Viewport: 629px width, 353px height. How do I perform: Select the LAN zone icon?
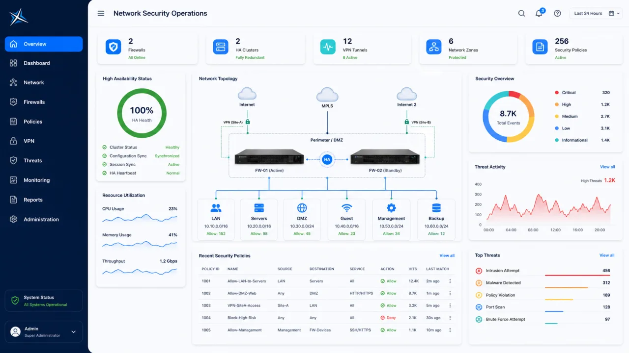(216, 208)
